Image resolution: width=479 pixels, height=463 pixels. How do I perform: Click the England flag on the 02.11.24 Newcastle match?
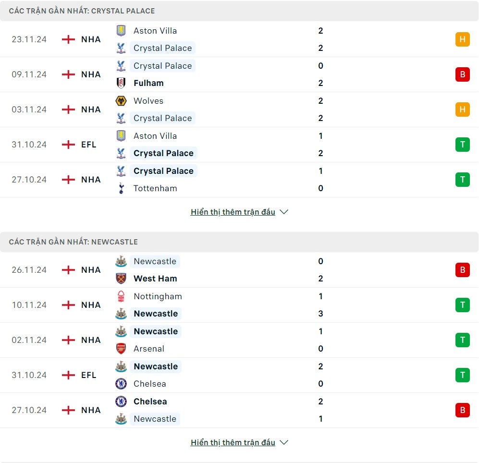[x=69, y=340]
